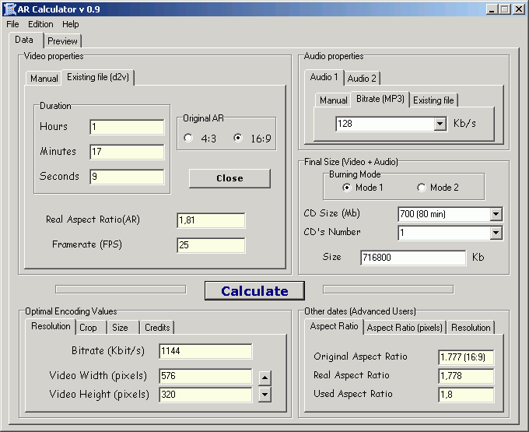
Task: Click the final Size Kb field
Action: point(413,258)
